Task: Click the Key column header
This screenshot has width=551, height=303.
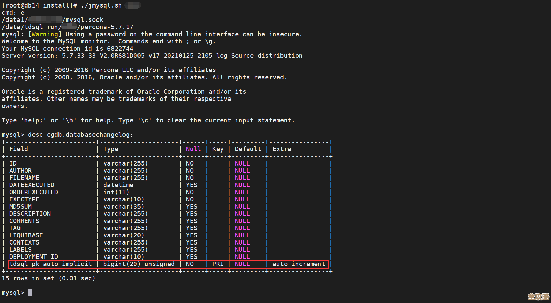Action: click(218, 149)
